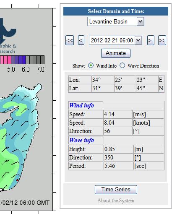Select the Wind Info radio button

coord(91,65)
